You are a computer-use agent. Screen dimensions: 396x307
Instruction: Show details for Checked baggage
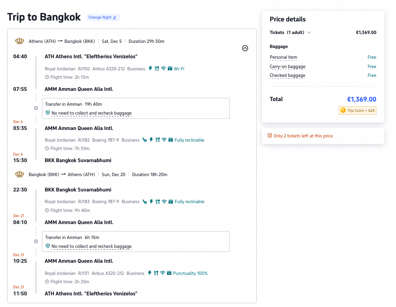point(287,75)
